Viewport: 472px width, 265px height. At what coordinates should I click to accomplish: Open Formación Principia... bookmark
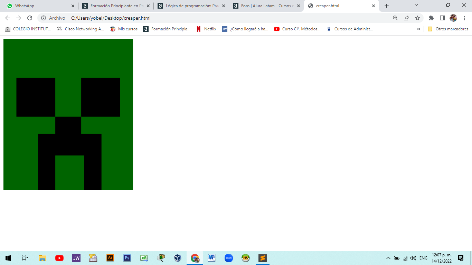(x=167, y=29)
